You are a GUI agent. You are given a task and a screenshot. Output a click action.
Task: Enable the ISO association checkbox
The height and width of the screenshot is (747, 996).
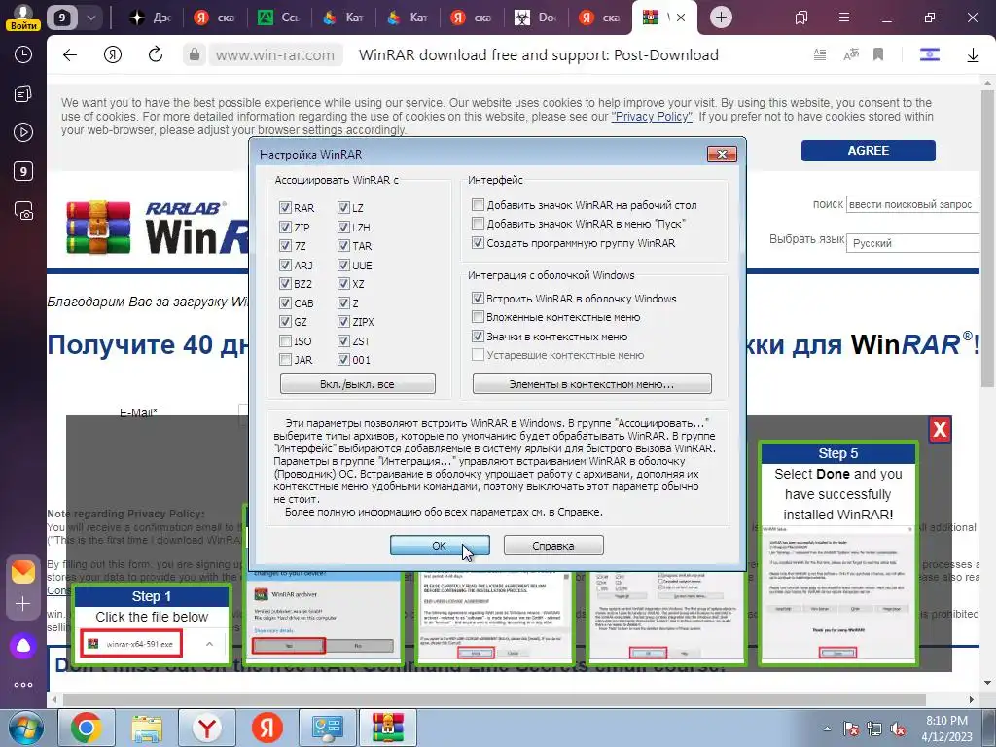pyautogui.click(x=285, y=341)
